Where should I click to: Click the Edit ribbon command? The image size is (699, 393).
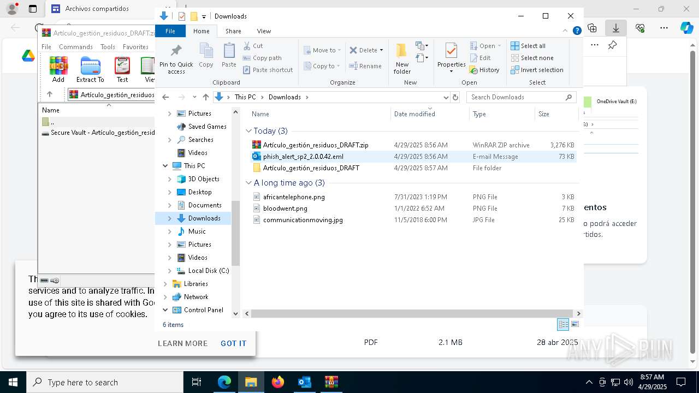tap(480, 58)
